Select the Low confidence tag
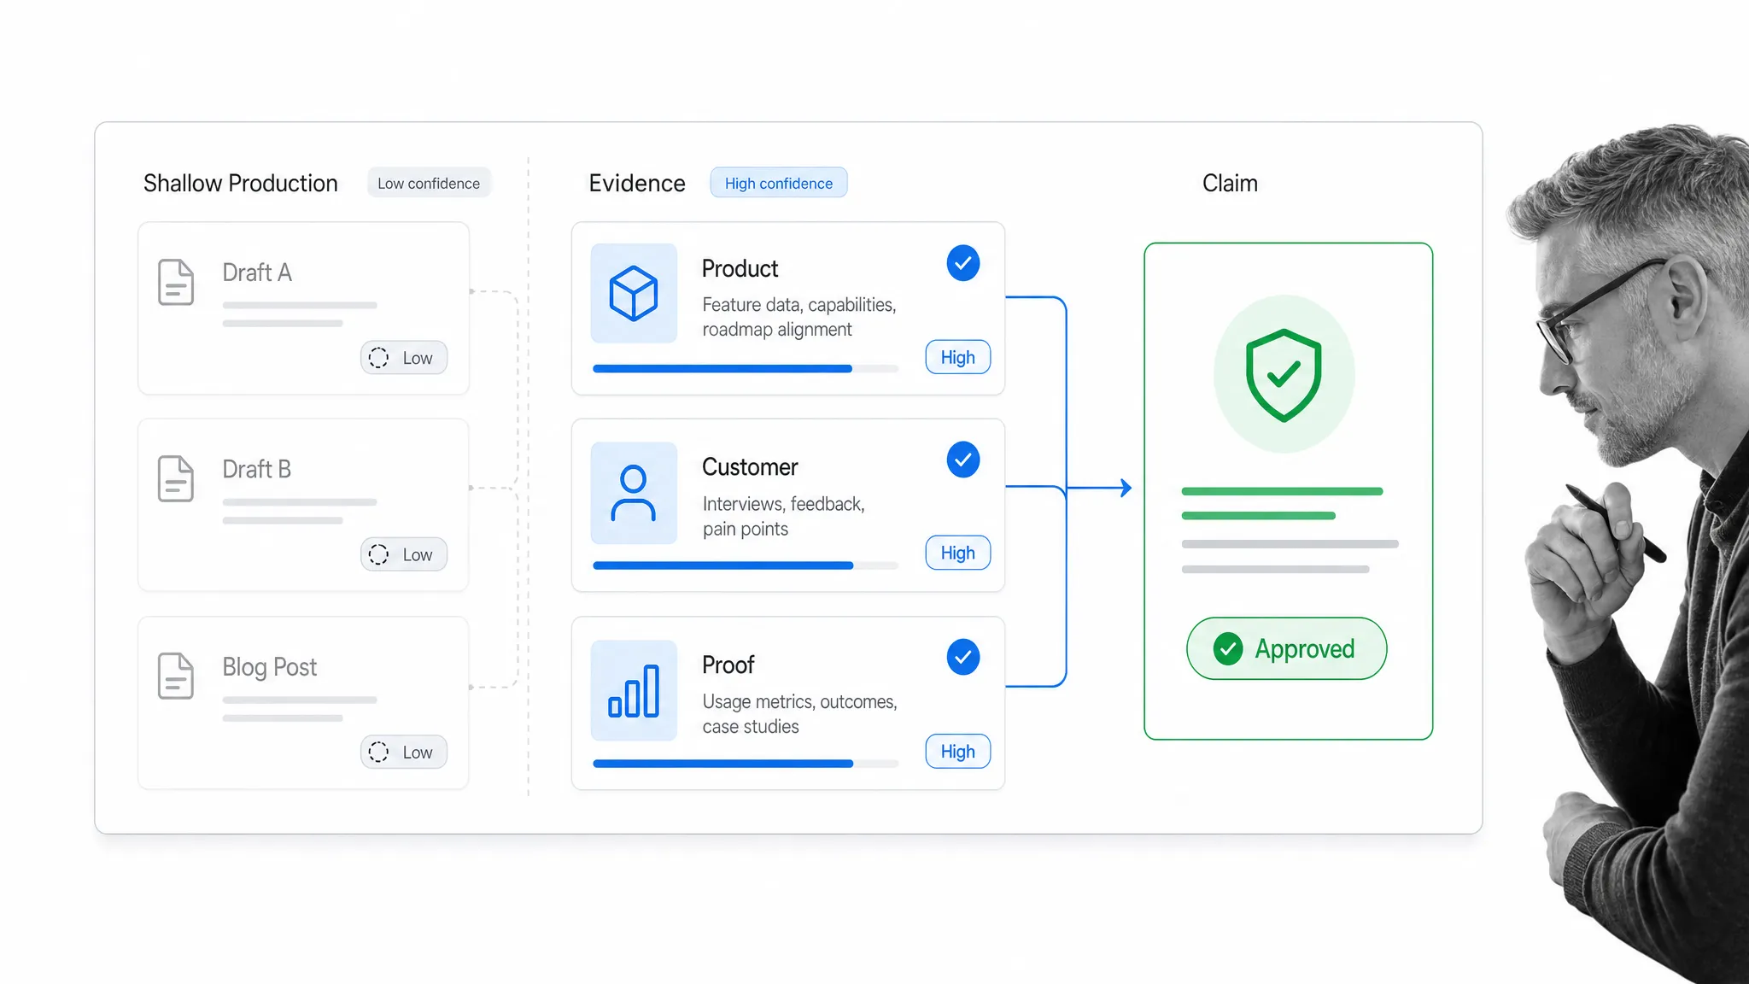This screenshot has height=984, width=1749. coord(429,183)
